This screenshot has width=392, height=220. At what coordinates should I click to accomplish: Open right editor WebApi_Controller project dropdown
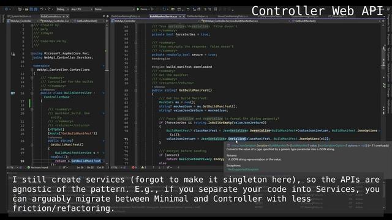coord(155,21)
